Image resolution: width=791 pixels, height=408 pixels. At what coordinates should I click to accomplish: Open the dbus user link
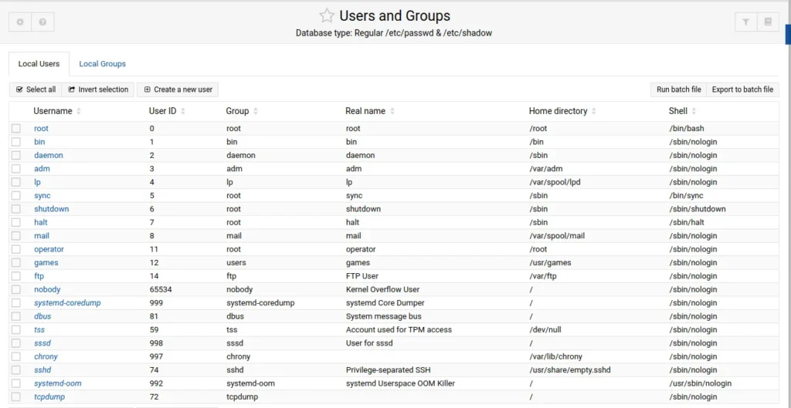(42, 316)
